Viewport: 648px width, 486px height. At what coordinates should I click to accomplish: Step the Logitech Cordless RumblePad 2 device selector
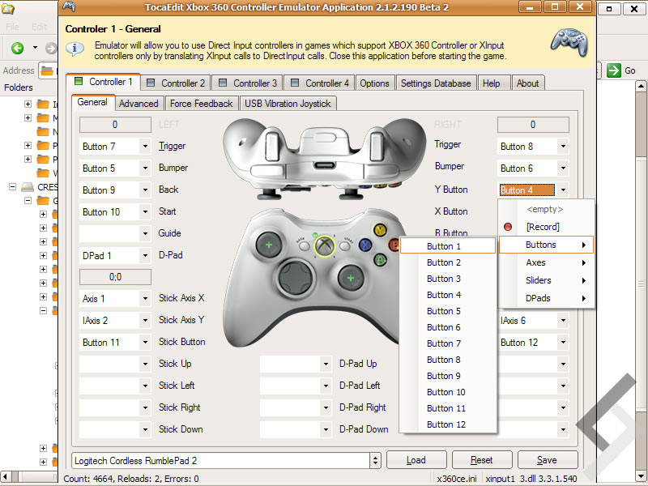[x=373, y=459]
